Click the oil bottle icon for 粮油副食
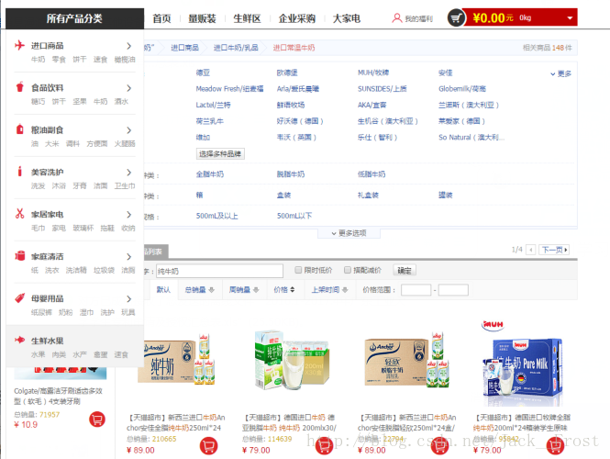Viewport: 610px width, 459px height. [x=19, y=129]
